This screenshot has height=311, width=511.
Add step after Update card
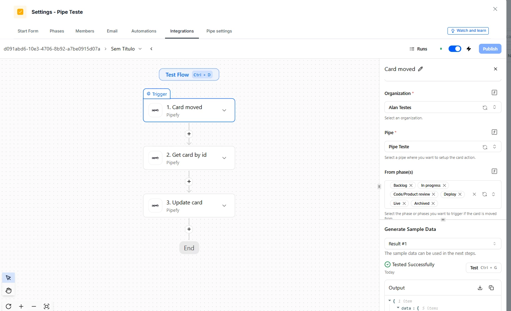(189, 229)
